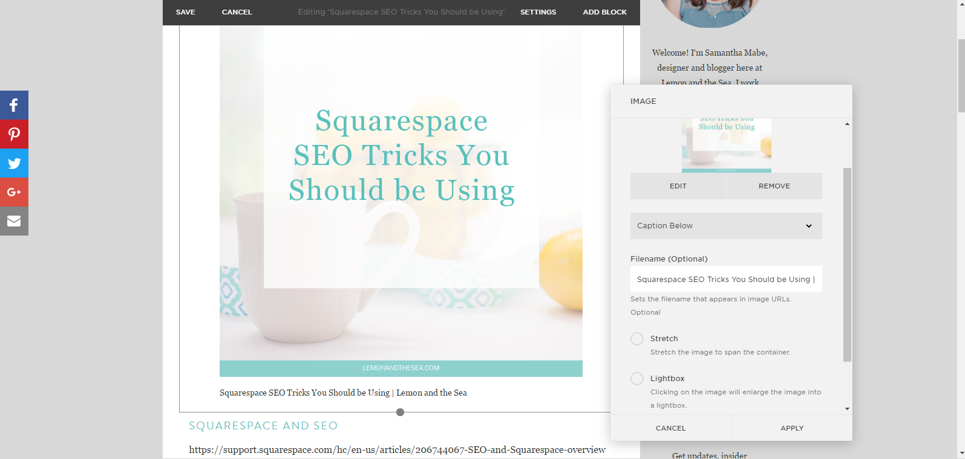Click the block resize handle below the caption

click(x=400, y=412)
